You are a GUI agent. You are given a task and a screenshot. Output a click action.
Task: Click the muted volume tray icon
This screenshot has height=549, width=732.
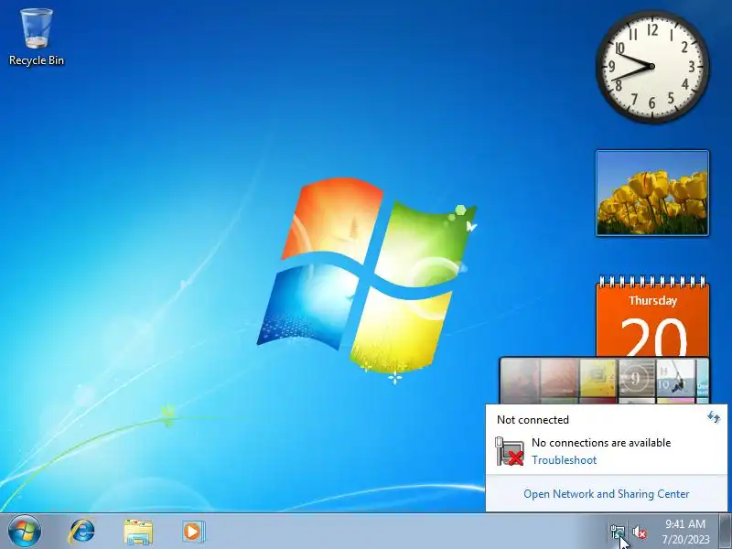pyautogui.click(x=639, y=532)
